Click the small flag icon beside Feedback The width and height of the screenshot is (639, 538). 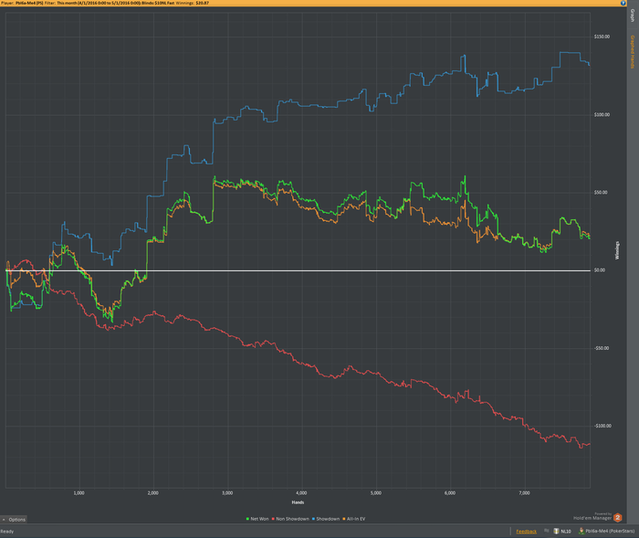tap(547, 531)
